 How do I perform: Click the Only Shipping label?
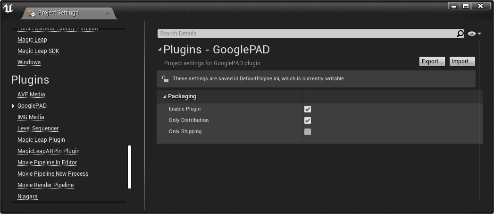[x=185, y=132]
